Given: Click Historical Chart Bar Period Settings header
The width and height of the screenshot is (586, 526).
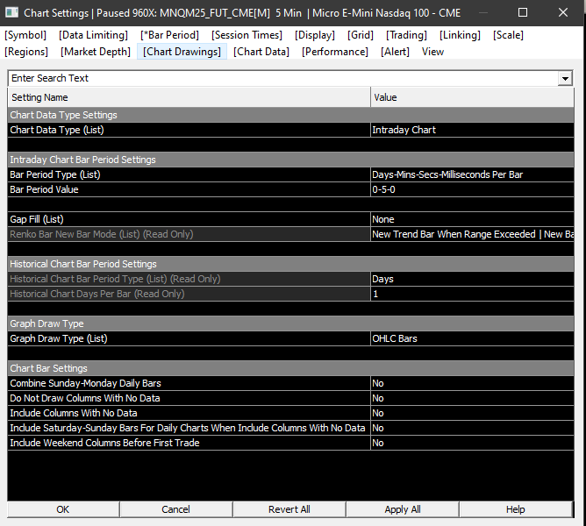Looking at the screenshot, I should (290, 264).
